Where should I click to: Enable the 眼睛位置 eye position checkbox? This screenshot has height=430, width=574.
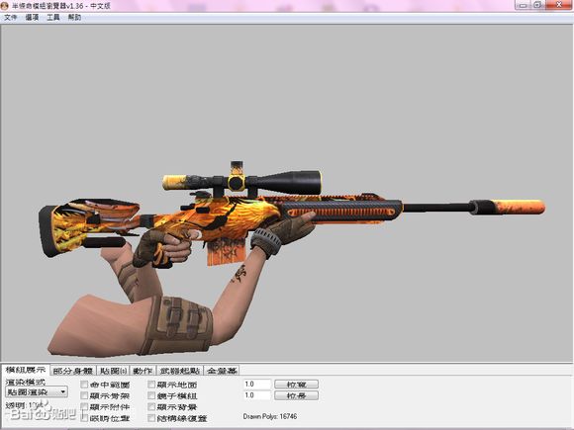pos(84,417)
